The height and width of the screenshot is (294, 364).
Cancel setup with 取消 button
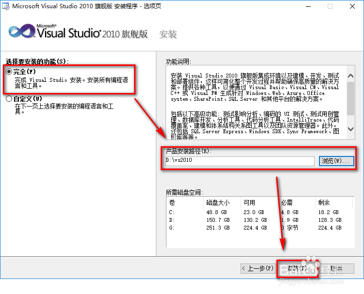click(336, 268)
